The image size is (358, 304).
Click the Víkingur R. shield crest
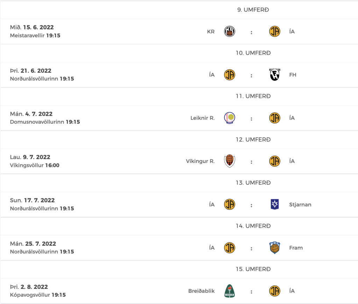tap(229, 161)
